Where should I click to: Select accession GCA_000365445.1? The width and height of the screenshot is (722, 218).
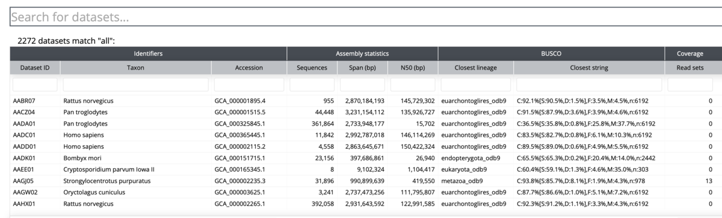[x=240, y=135]
